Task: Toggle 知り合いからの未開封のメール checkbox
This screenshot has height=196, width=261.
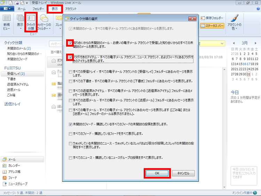Action: point(70,43)
